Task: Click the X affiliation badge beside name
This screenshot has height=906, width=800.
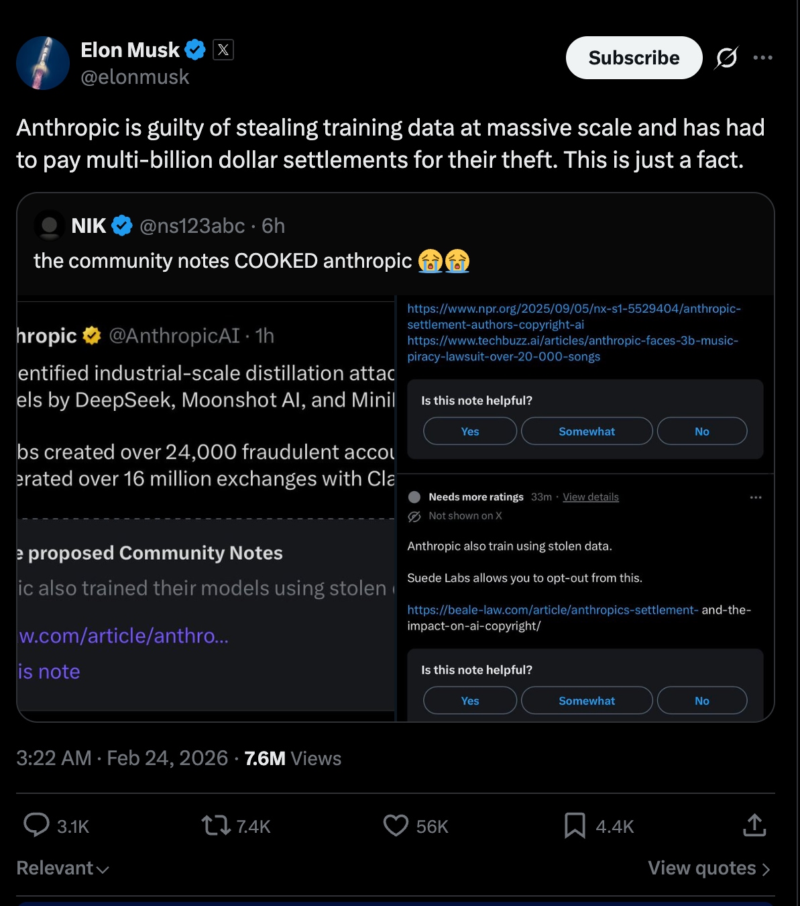Action: click(223, 50)
